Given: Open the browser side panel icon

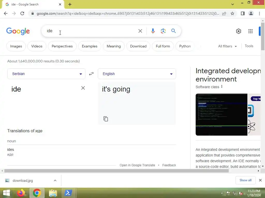Looking at the screenshot, I should 243,13.
